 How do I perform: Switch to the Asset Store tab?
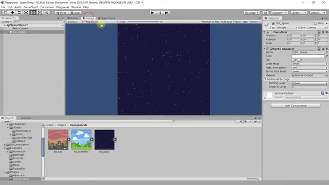coord(106,18)
